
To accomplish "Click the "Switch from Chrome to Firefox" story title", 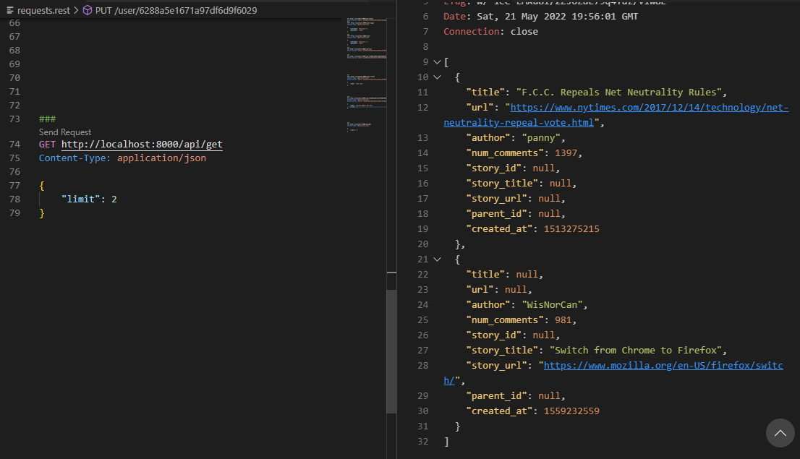I will click(x=636, y=351).
